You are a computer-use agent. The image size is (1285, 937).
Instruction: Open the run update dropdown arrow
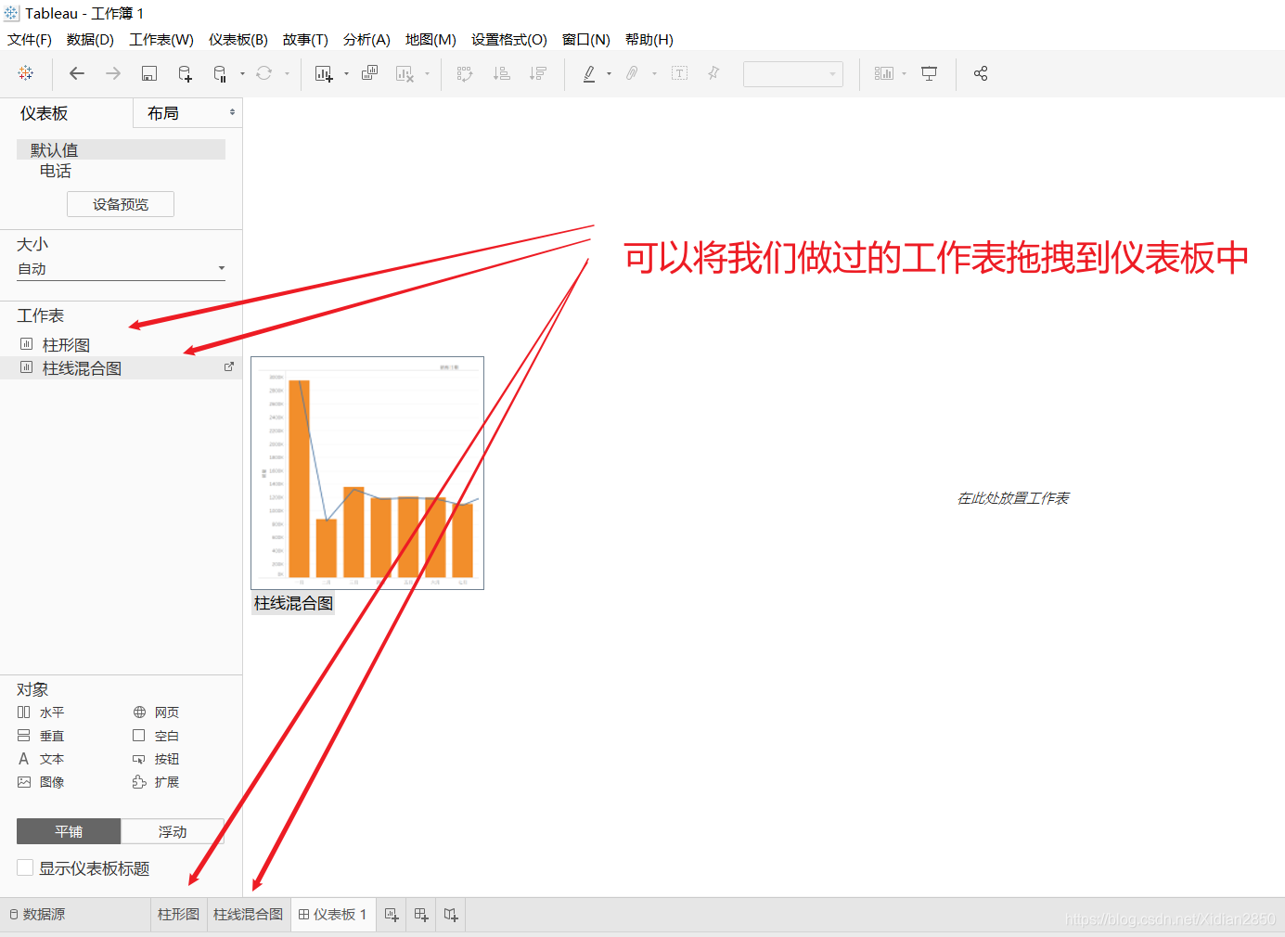pos(287,73)
